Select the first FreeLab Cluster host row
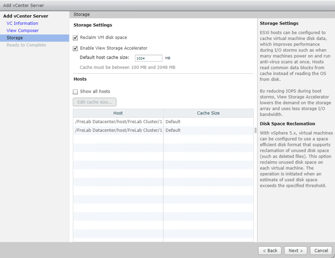335x258 pixels. point(118,122)
